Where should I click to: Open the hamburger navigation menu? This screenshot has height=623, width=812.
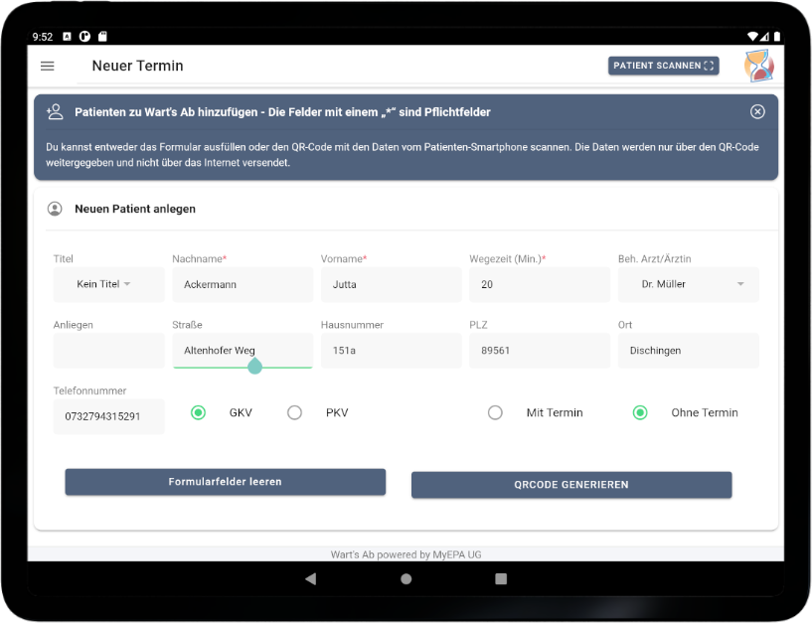coord(47,66)
